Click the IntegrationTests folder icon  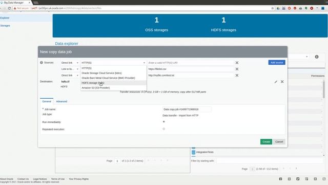[x=193, y=152]
